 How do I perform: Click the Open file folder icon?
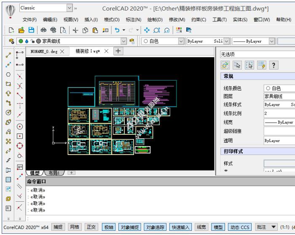pyautogui.click(x=21, y=30)
